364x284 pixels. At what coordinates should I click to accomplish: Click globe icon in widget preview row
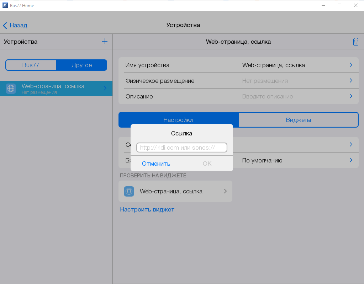click(x=129, y=191)
